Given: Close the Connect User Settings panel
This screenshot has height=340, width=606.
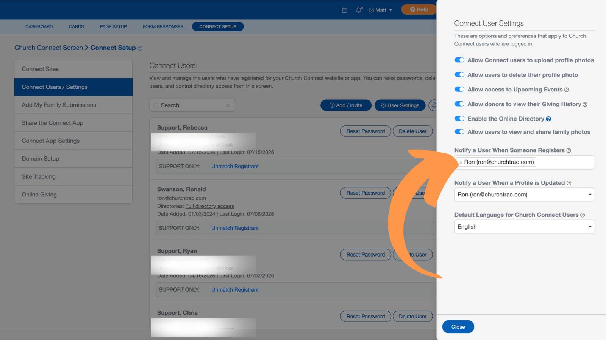Looking at the screenshot, I should click(x=458, y=327).
